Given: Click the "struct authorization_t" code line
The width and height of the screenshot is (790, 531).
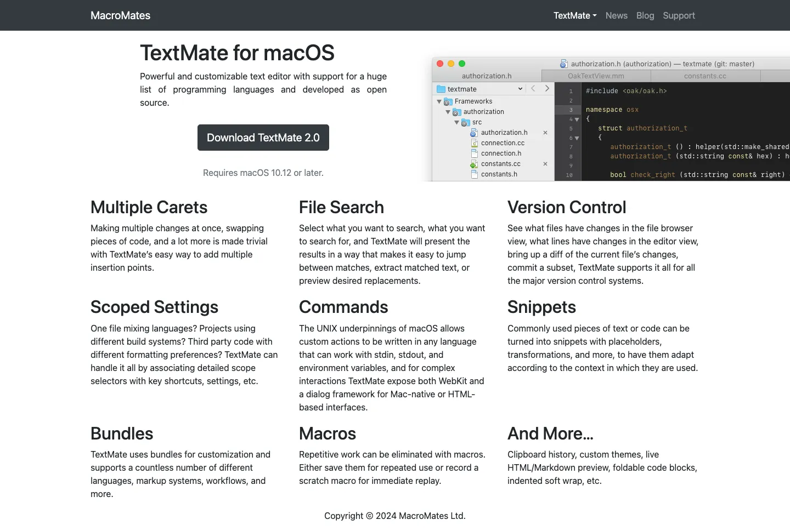Looking at the screenshot, I should (x=642, y=128).
